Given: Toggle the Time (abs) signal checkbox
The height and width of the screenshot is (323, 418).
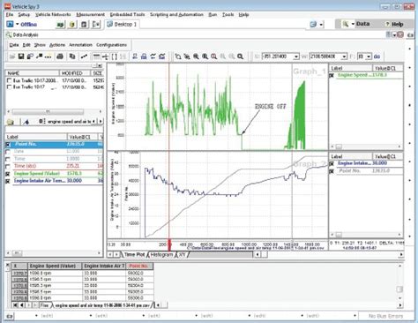Looking at the screenshot, I should tap(8, 167).
